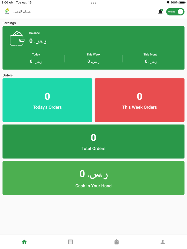Viewport: 187px width, 249px height.
Task: Open the Total Orders card
Action: [x=93, y=141]
